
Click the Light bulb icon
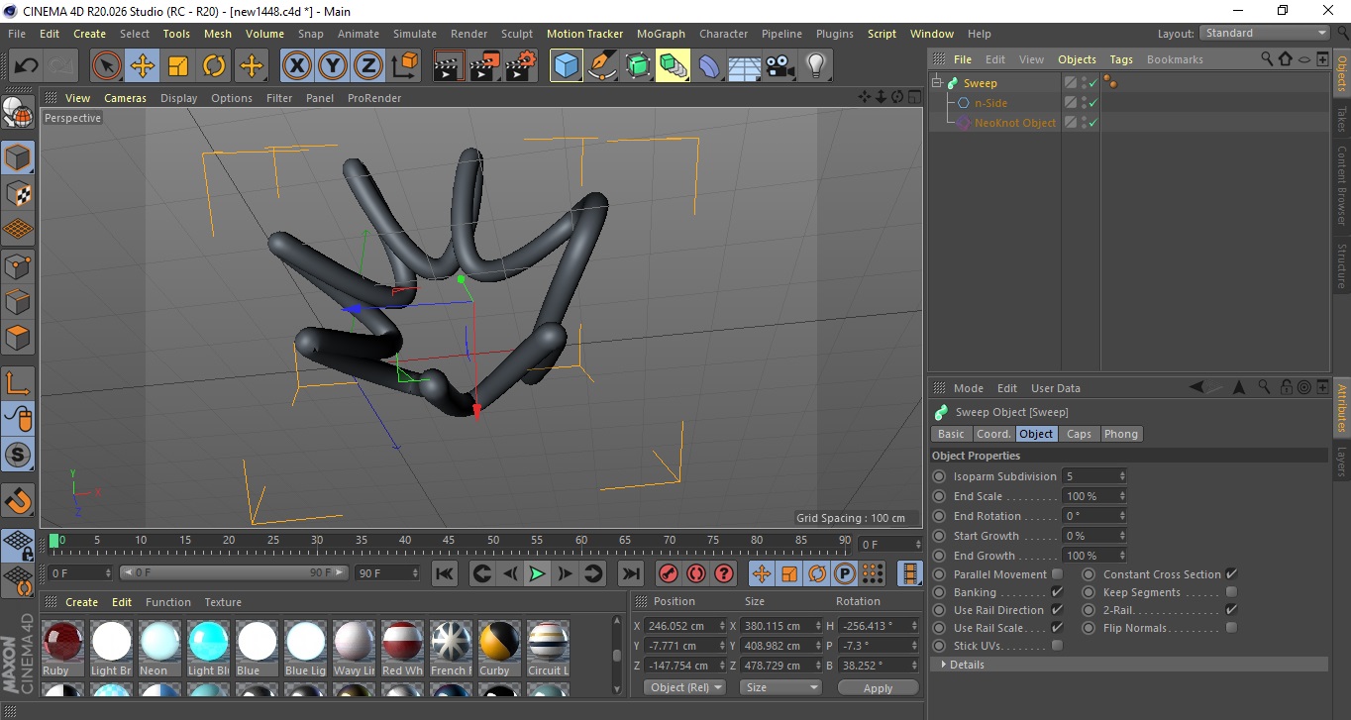coord(815,66)
